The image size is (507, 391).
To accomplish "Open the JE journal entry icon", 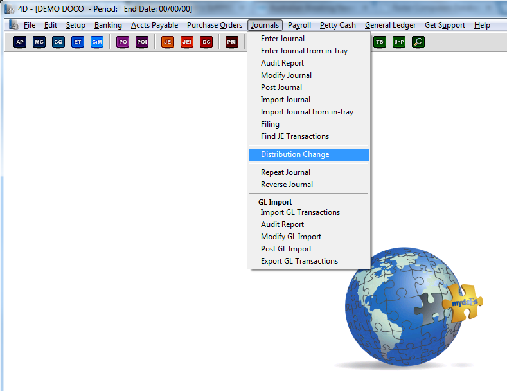I will [168, 42].
